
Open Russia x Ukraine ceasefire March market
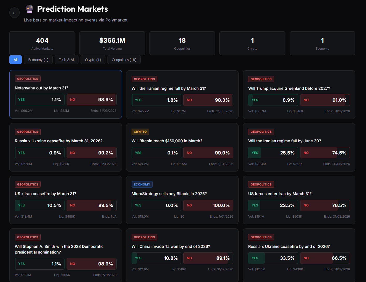click(x=59, y=141)
